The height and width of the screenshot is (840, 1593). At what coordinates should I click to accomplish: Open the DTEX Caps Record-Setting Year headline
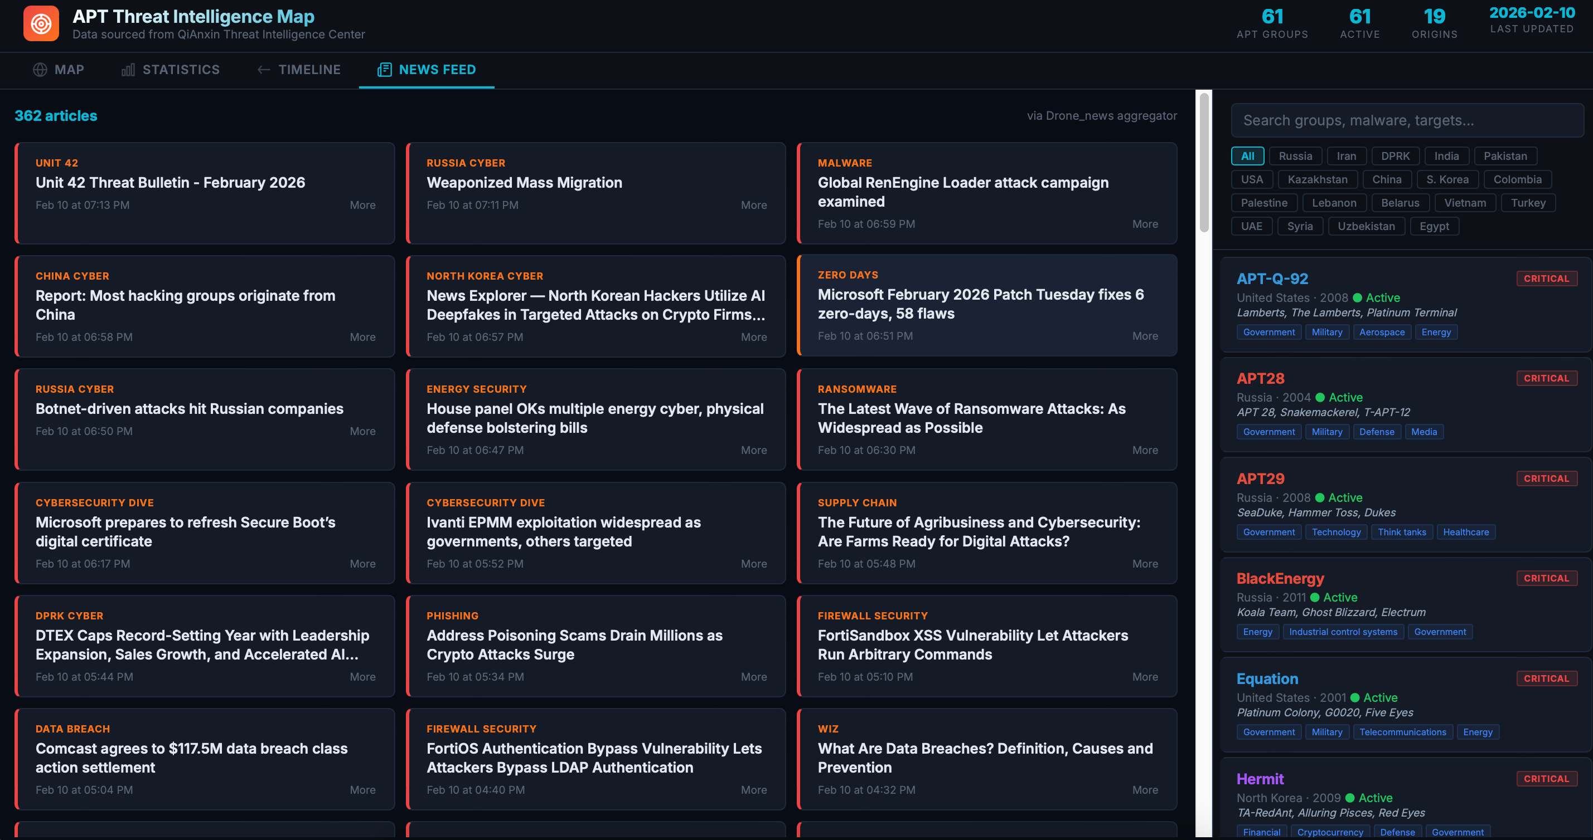point(202,645)
